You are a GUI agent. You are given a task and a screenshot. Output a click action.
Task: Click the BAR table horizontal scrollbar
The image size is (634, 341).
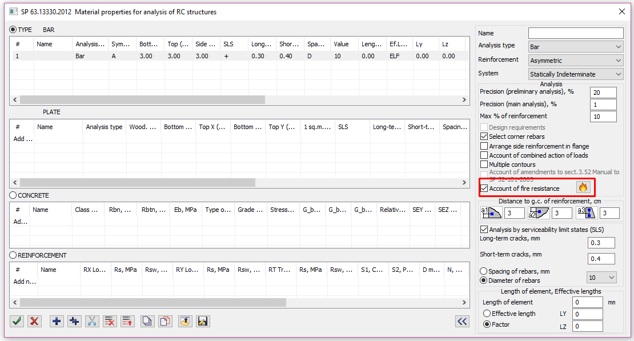pos(143,99)
